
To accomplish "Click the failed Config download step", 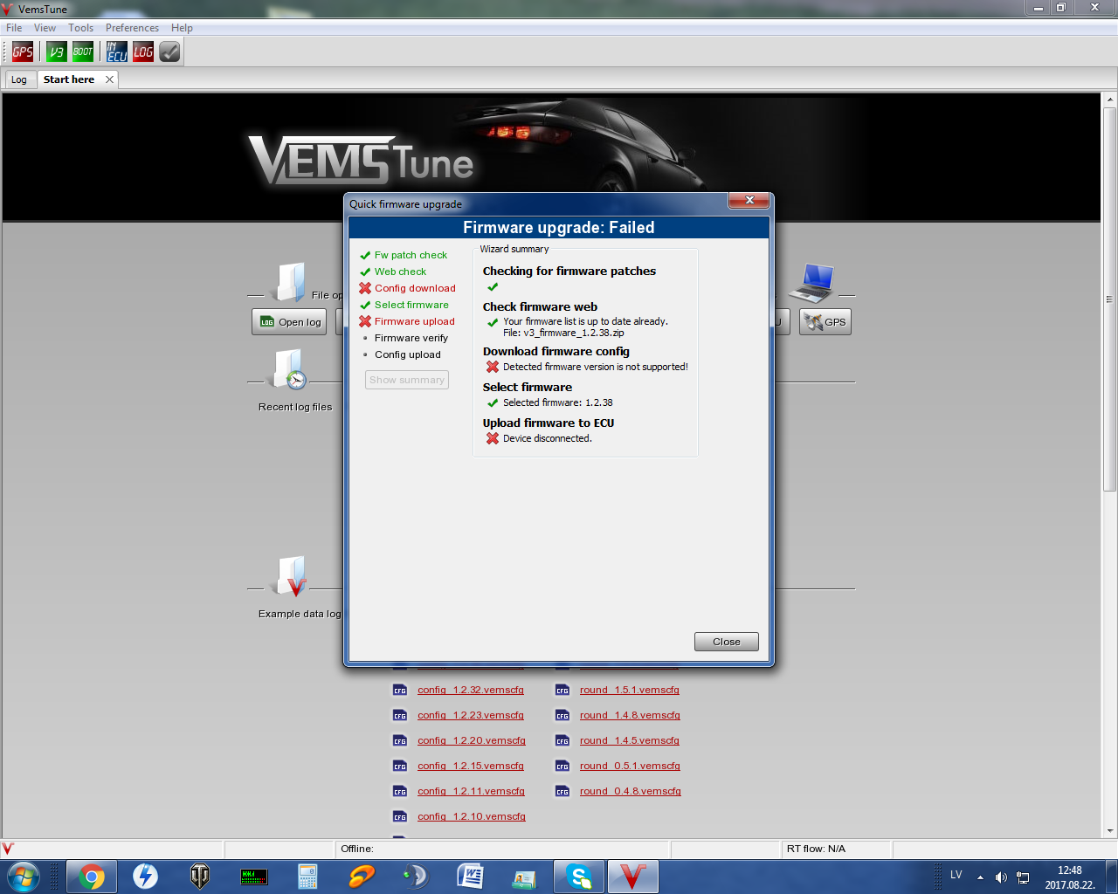I will pyautogui.click(x=415, y=288).
